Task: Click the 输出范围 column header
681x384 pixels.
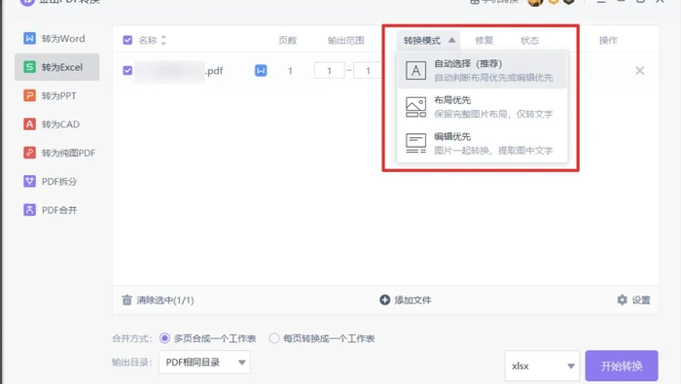Action: [x=345, y=41]
